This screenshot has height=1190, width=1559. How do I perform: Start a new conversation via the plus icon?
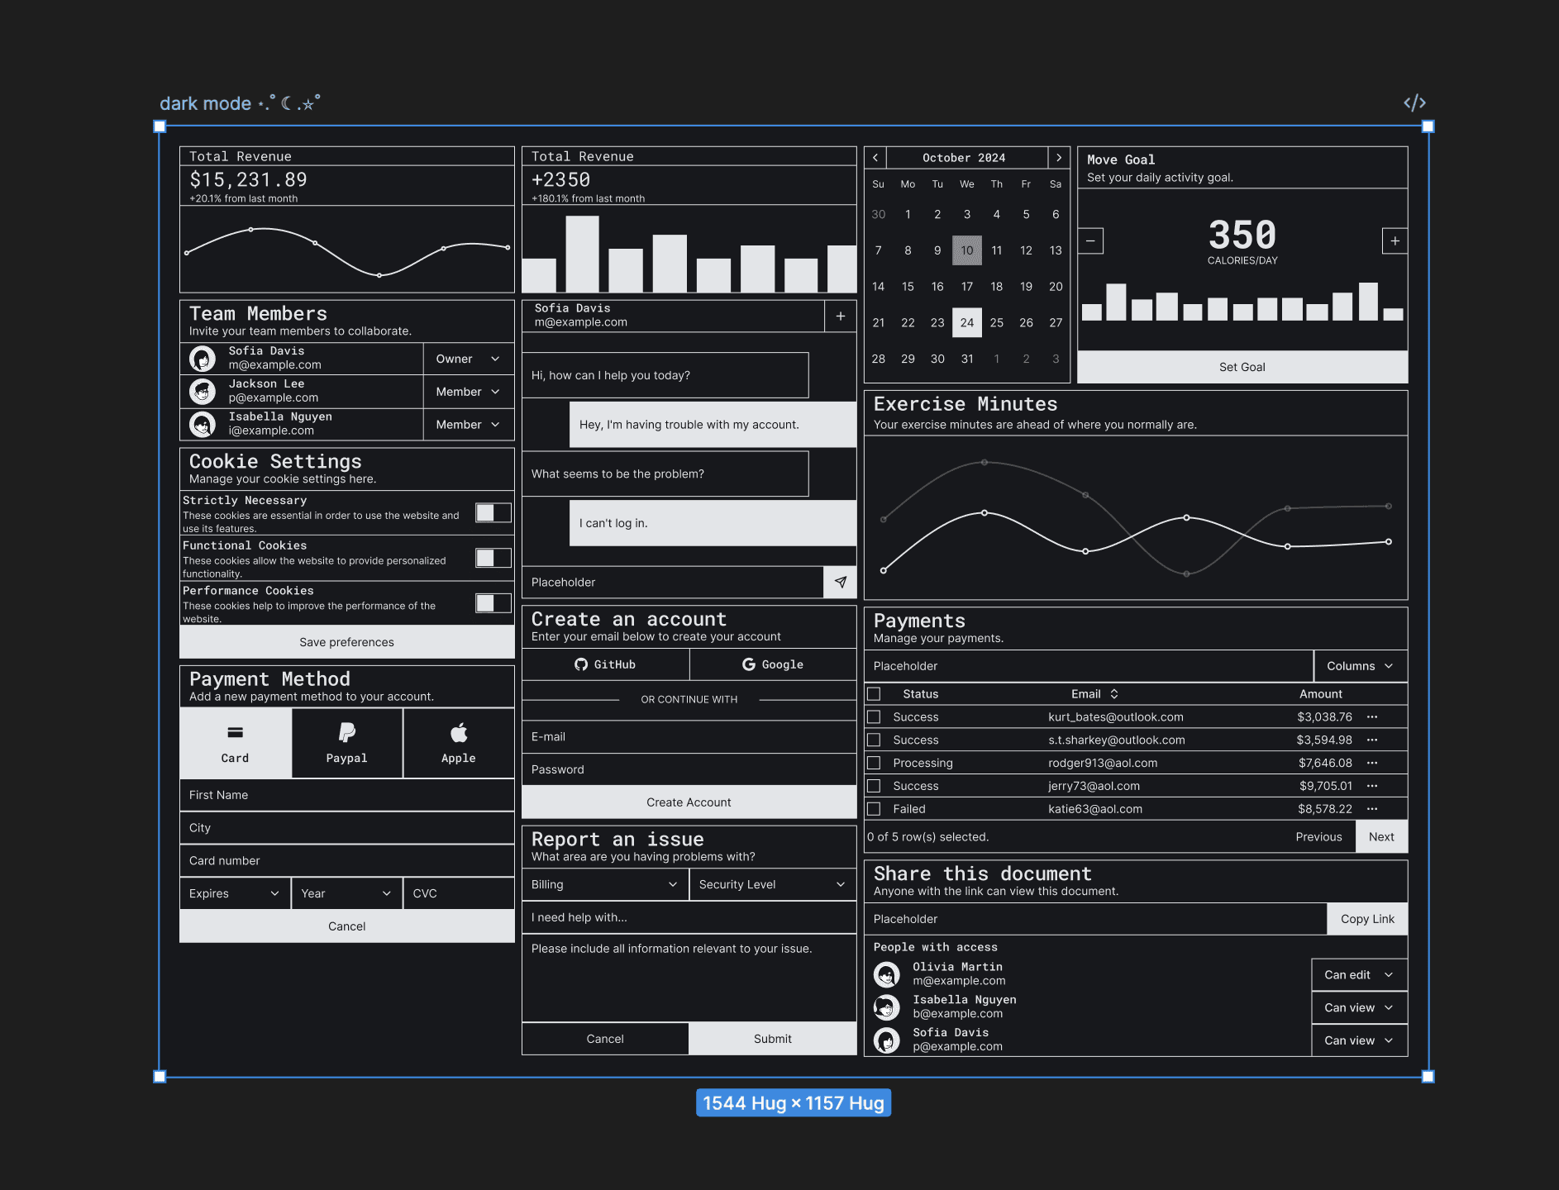[841, 316]
